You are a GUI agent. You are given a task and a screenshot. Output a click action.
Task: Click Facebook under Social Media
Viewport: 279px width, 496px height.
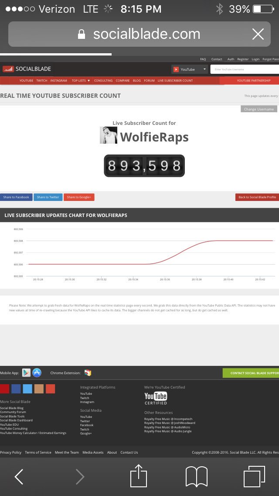pos(87,425)
